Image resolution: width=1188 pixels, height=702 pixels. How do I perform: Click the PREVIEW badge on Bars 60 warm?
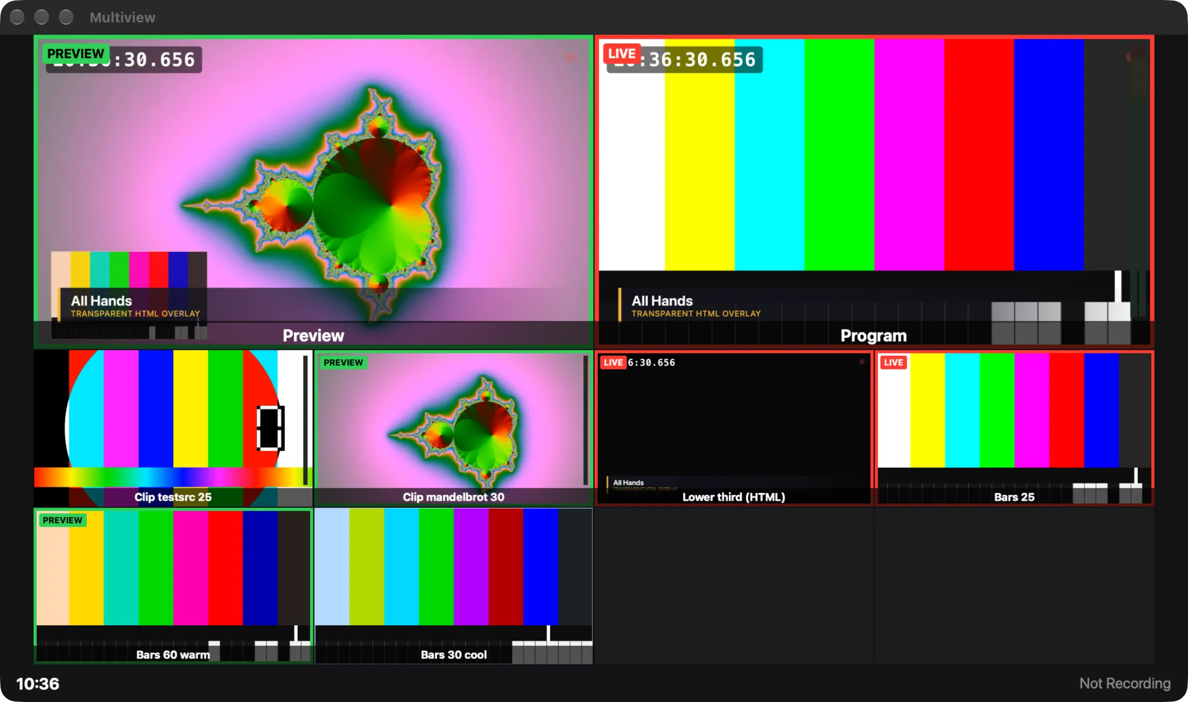[62, 520]
